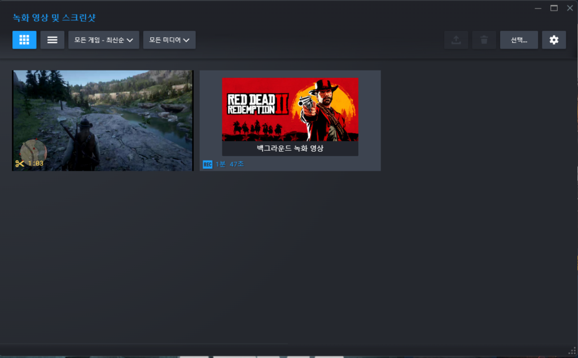This screenshot has height=358, width=578.
Task: Switch to grid view layout
Action: (24, 40)
